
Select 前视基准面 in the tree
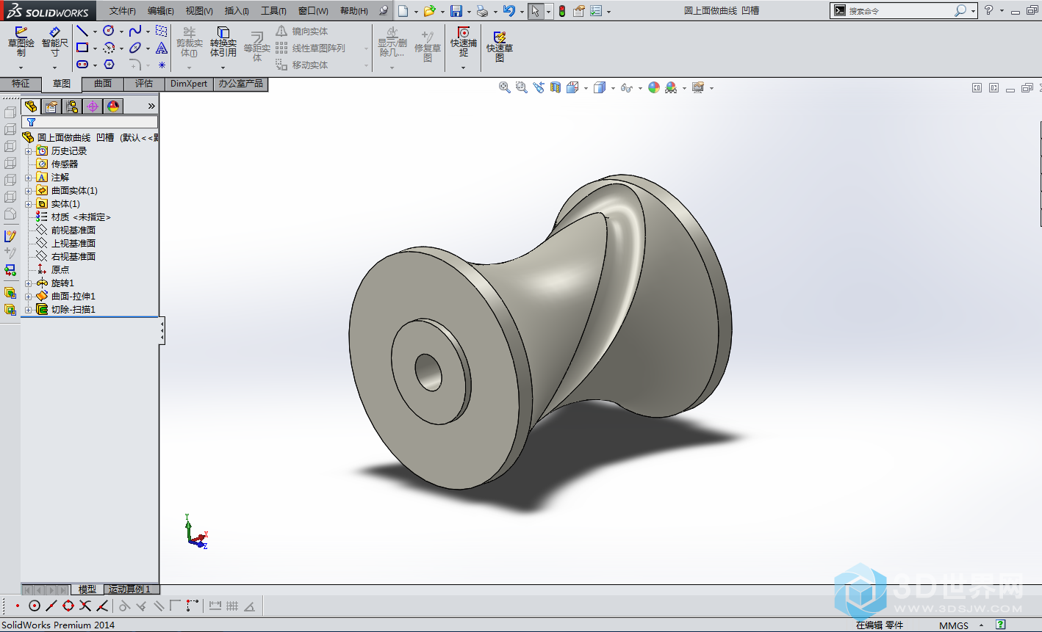pos(73,230)
